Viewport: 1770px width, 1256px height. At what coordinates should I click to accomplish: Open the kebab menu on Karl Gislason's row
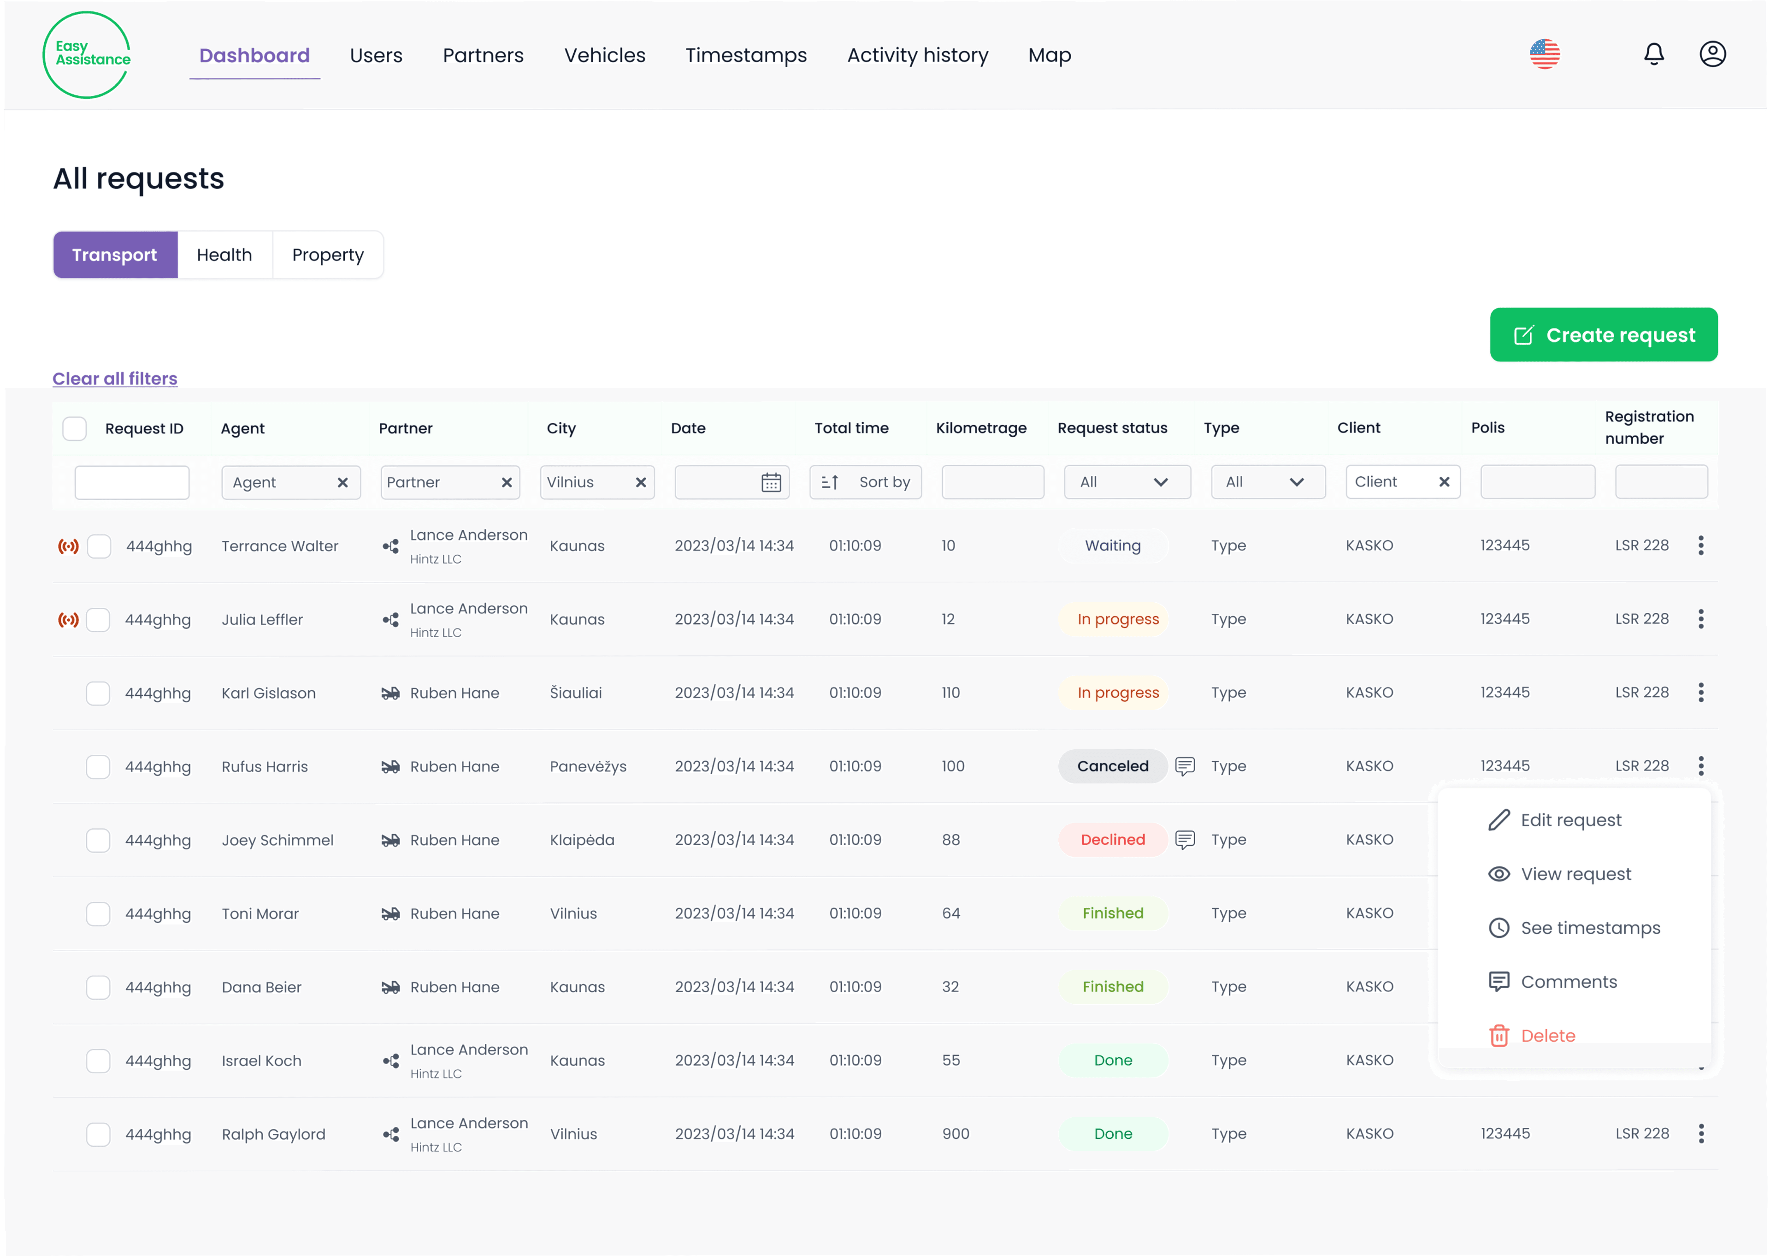pos(1700,692)
